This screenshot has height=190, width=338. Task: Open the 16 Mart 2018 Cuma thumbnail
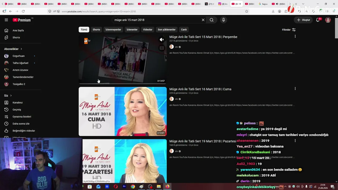[123, 111]
